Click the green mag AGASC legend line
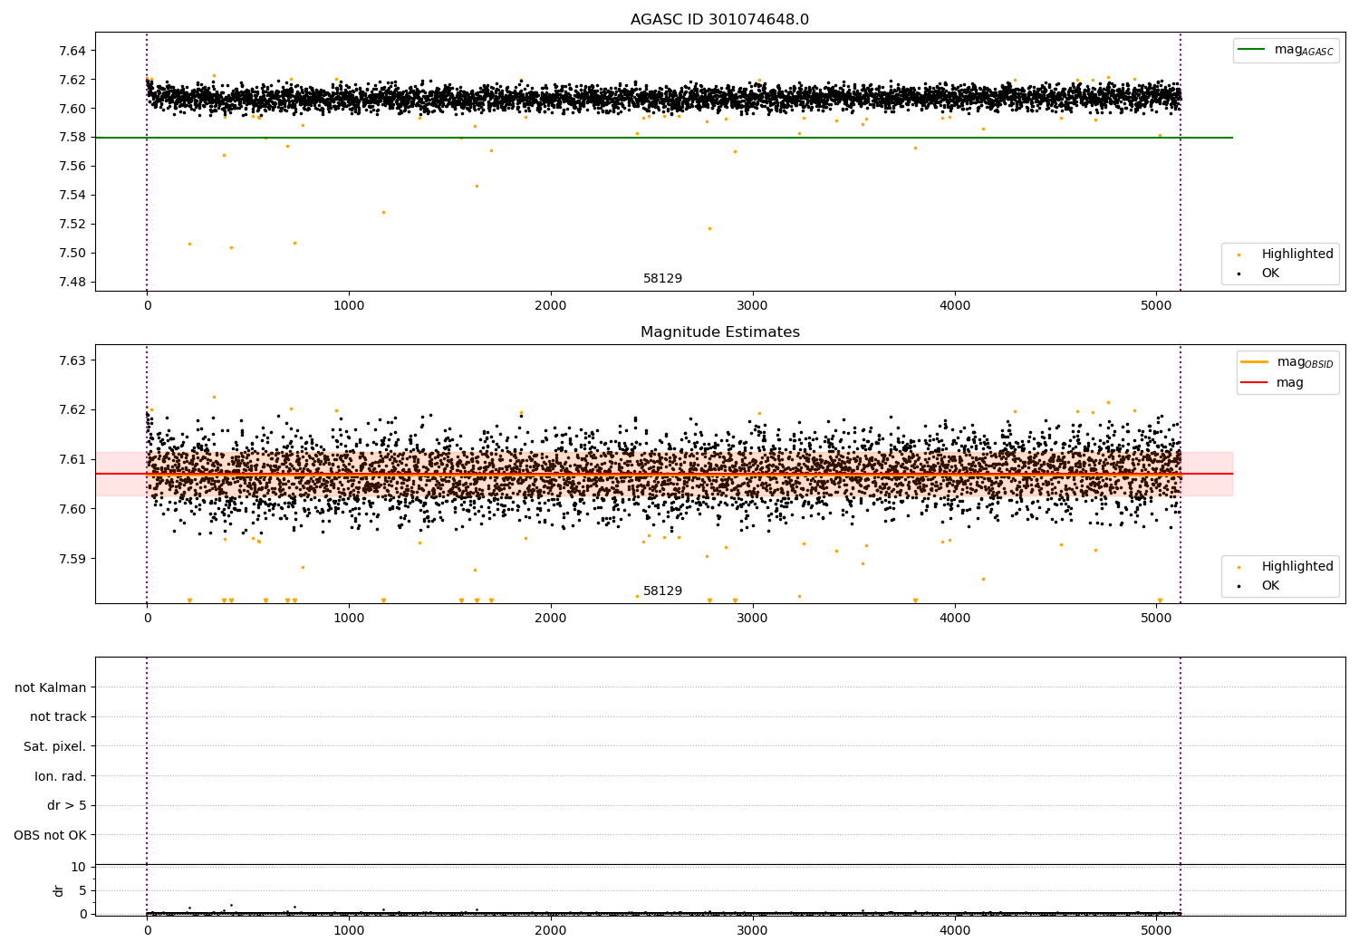1359x951 pixels. pos(1252,50)
